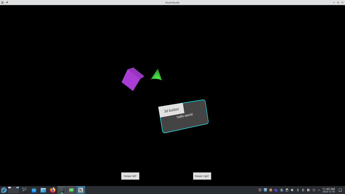Expand the hidden system tray icons arrow

[319, 190]
